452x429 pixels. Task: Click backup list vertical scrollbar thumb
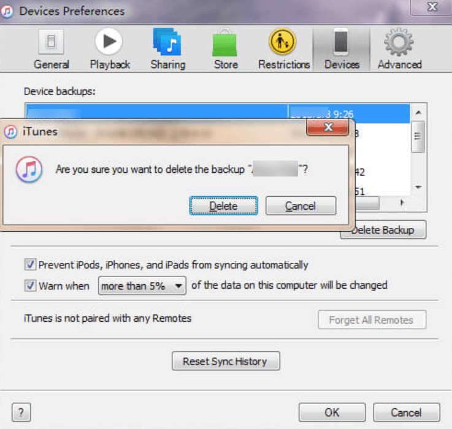pyautogui.click(x=418, y=136)
